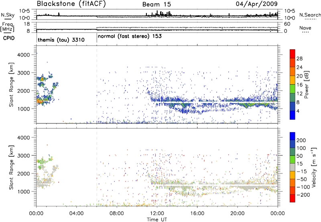
Task: Click '1000' on the velocity panel axis
Action: [23, 192]
